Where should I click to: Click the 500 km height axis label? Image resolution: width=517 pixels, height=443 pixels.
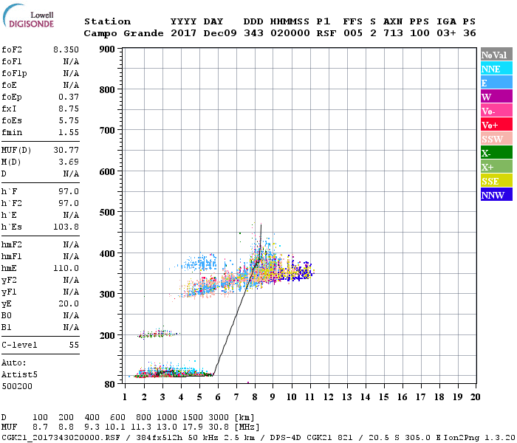tap(107, 213)
